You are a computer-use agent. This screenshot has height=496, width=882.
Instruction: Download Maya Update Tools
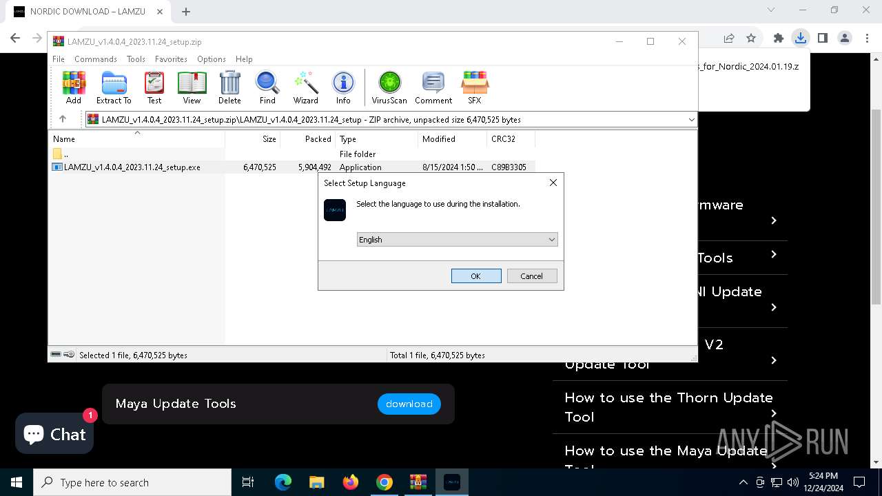tap(409, 404)
